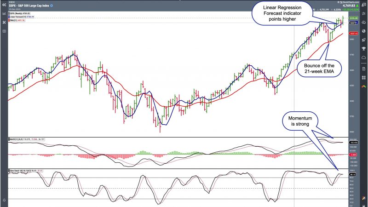
Task: Click the red EMA value tag on the price axis
Action: (x=354, y=34)
